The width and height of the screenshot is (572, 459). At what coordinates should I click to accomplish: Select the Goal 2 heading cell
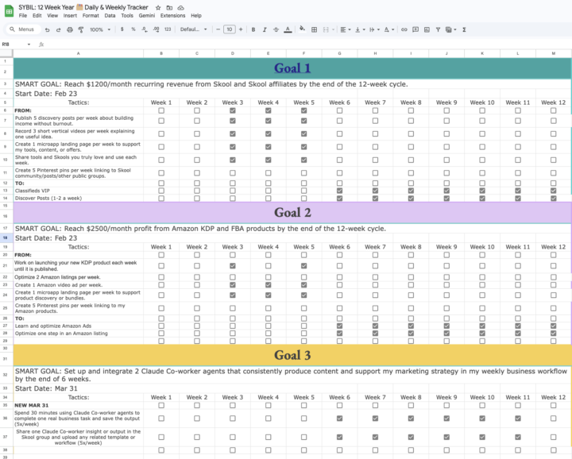point(292,213)
